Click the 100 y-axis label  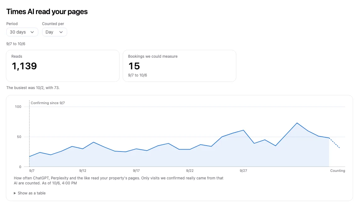[x=18, y=107]
